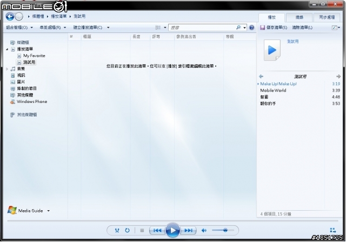Select 音樂 in the navigation pane
Viewport: 346px width, 242px height.
[x=21, y=69]
